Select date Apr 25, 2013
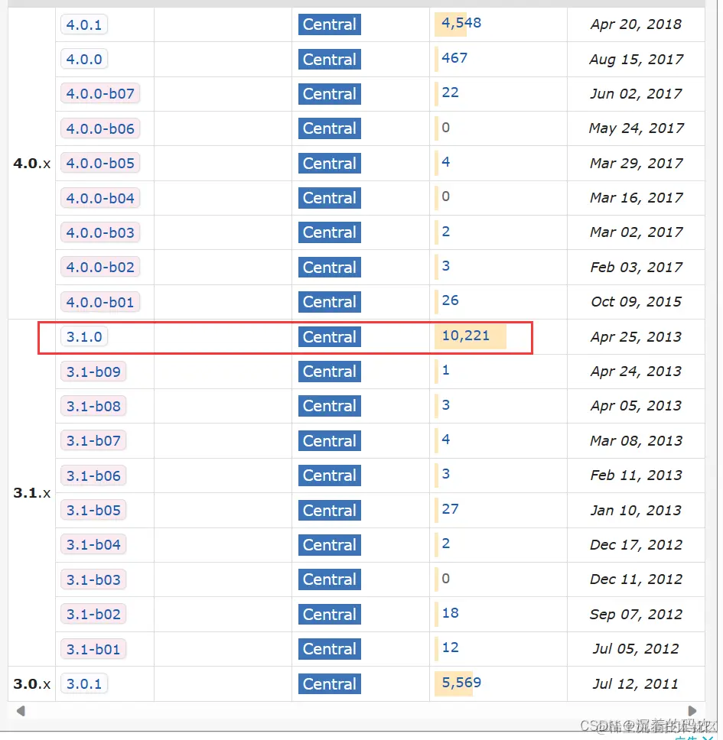The height and width of the screenshot is (740, 723). pyautogui.click(x=636, y=336)
